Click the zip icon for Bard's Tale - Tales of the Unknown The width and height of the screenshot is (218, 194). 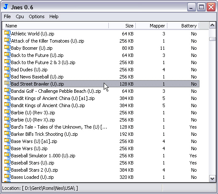click(x=7, y=127)
